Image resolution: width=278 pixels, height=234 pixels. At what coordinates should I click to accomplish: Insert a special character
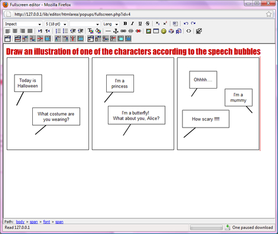[171, 31]
